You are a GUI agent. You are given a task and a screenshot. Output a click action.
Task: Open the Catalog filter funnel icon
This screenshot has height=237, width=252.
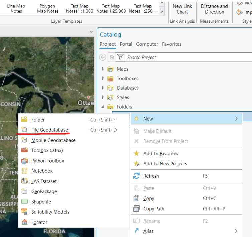(x=120, y=57)
